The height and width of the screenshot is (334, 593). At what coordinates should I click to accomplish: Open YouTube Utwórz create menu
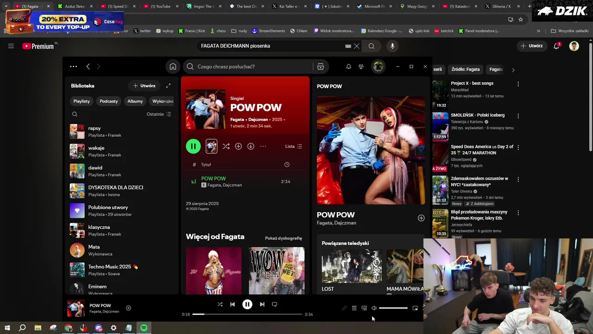(x=531, y=46)
